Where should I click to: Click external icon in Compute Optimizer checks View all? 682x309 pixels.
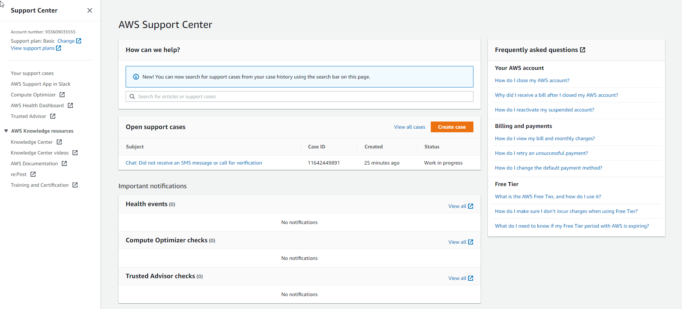click(471, 242)
